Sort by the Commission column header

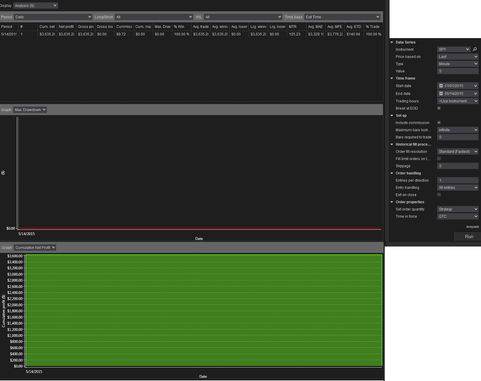[124, 27]
